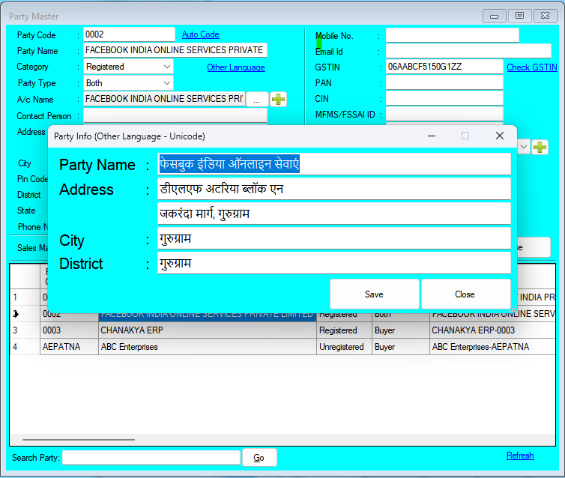Focus the CIN field

pyautogui.click(x=444, y=98)
